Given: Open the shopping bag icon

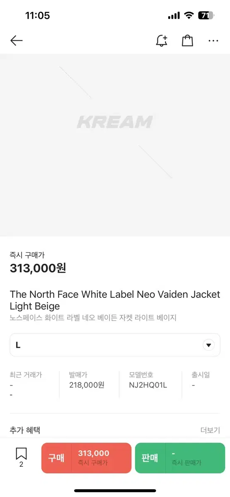Looking at the screenshot, I should pyautogui.click(x=187, y=41).
